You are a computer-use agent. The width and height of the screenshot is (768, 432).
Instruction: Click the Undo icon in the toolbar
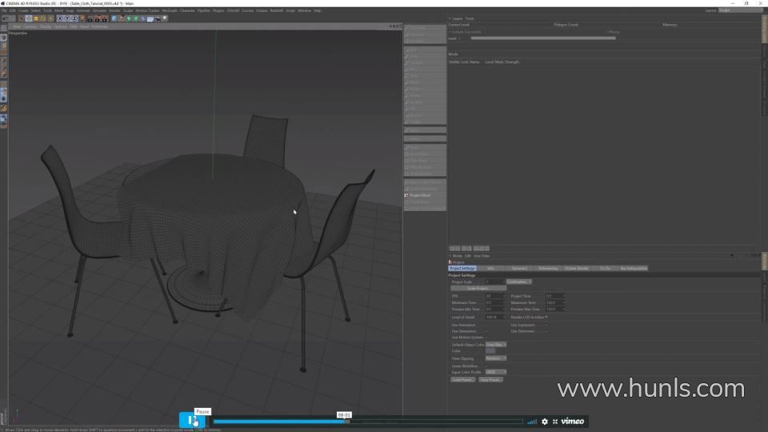(4, 18)
